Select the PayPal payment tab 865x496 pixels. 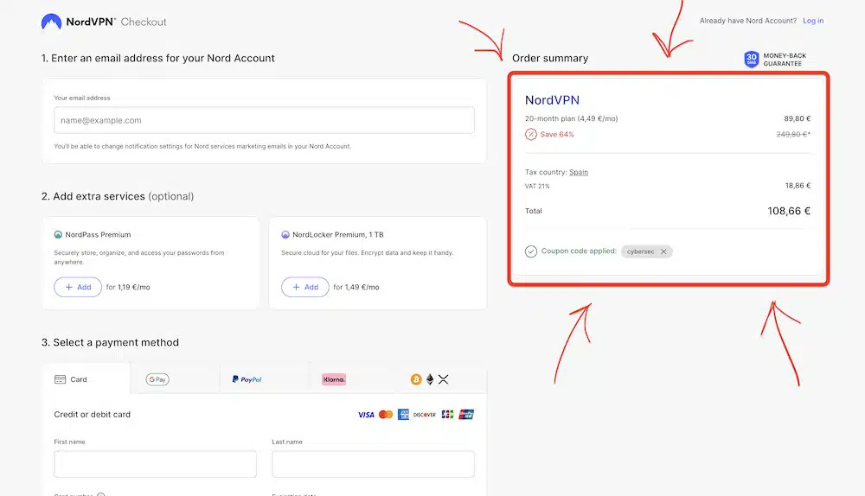264,379
